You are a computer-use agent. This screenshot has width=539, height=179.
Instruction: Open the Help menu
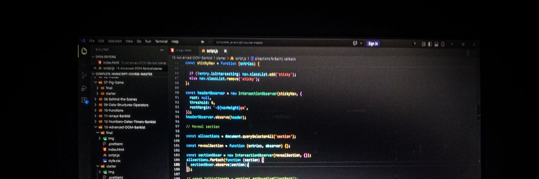175,42
